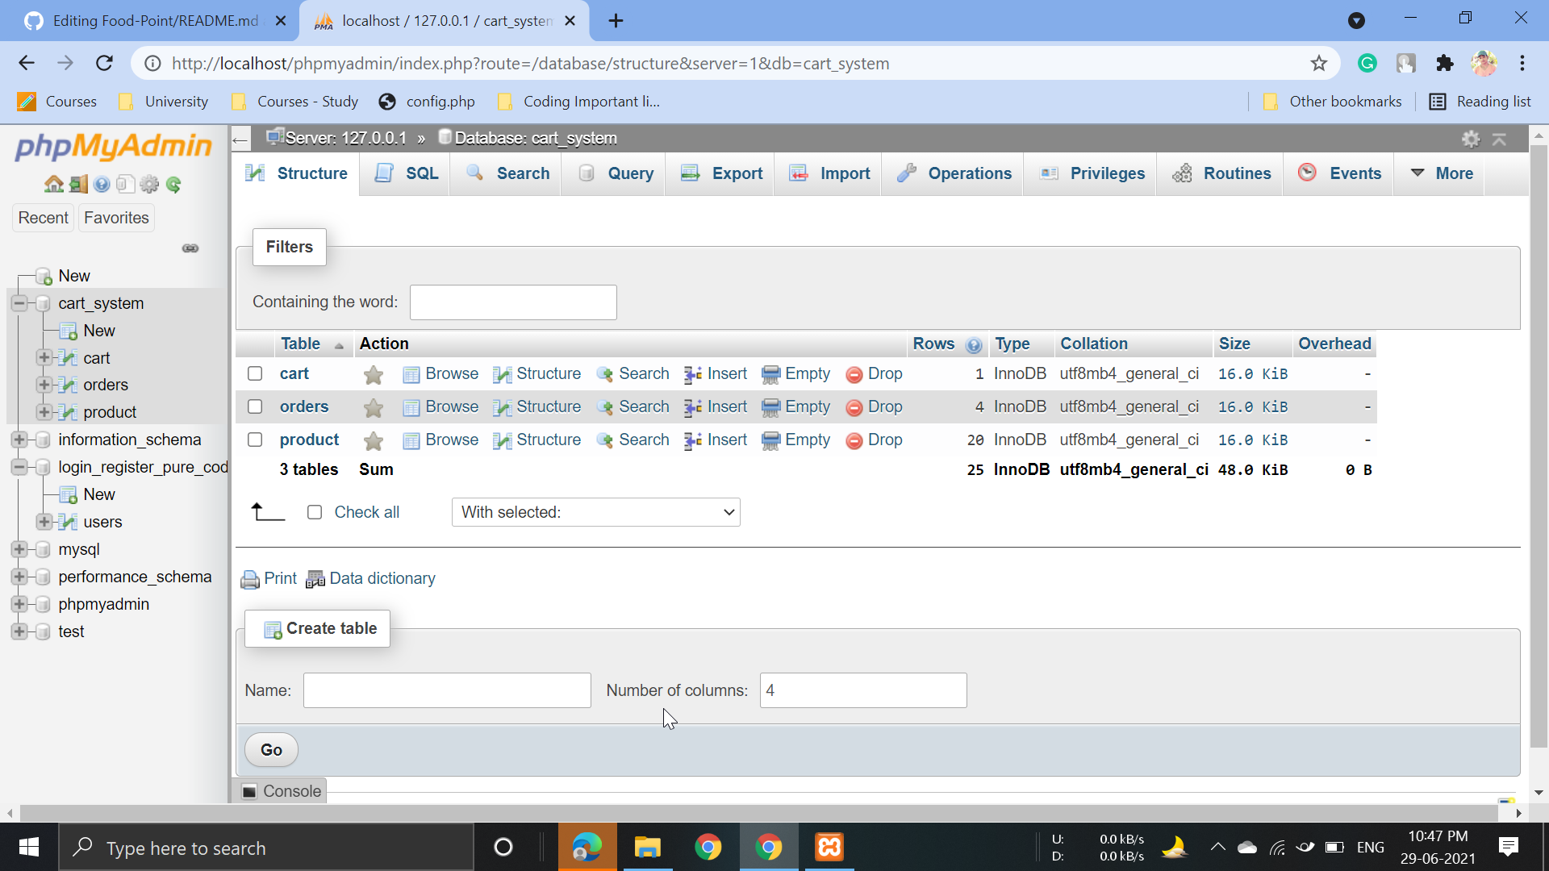Tick the checkbox for cart table
The height and width of the screenshot is (871, 1549).
coord(255,373)
